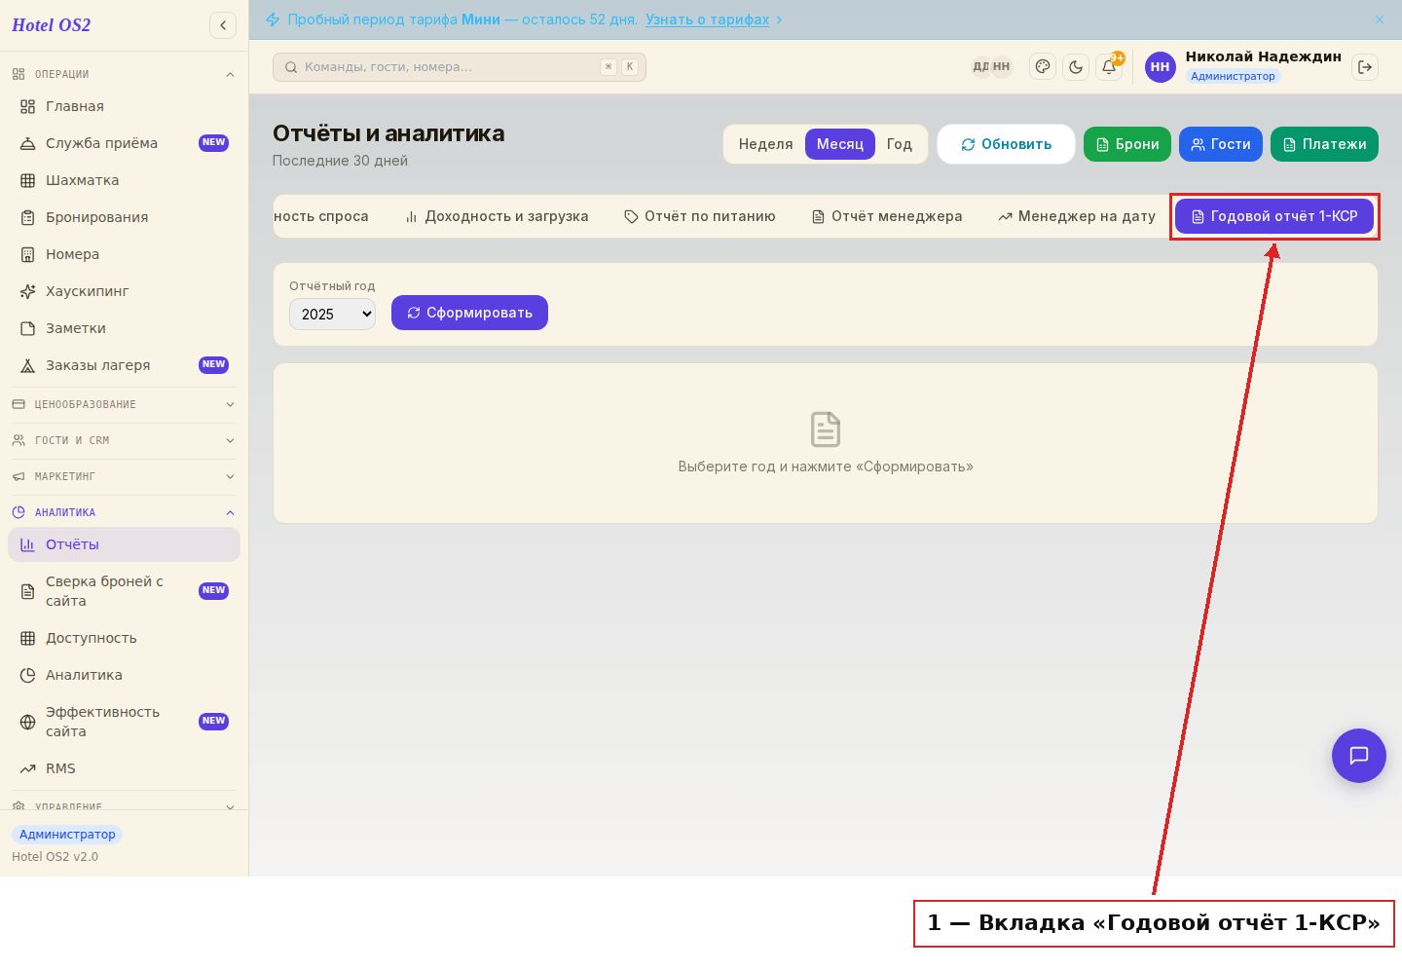Open the notifications bell
Viewport: 1402px width, 970px height.
coord(1109,67)
